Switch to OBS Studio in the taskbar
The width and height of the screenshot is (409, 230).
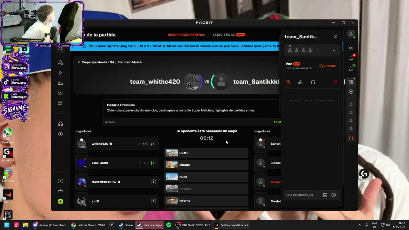[x=192, y=225]
